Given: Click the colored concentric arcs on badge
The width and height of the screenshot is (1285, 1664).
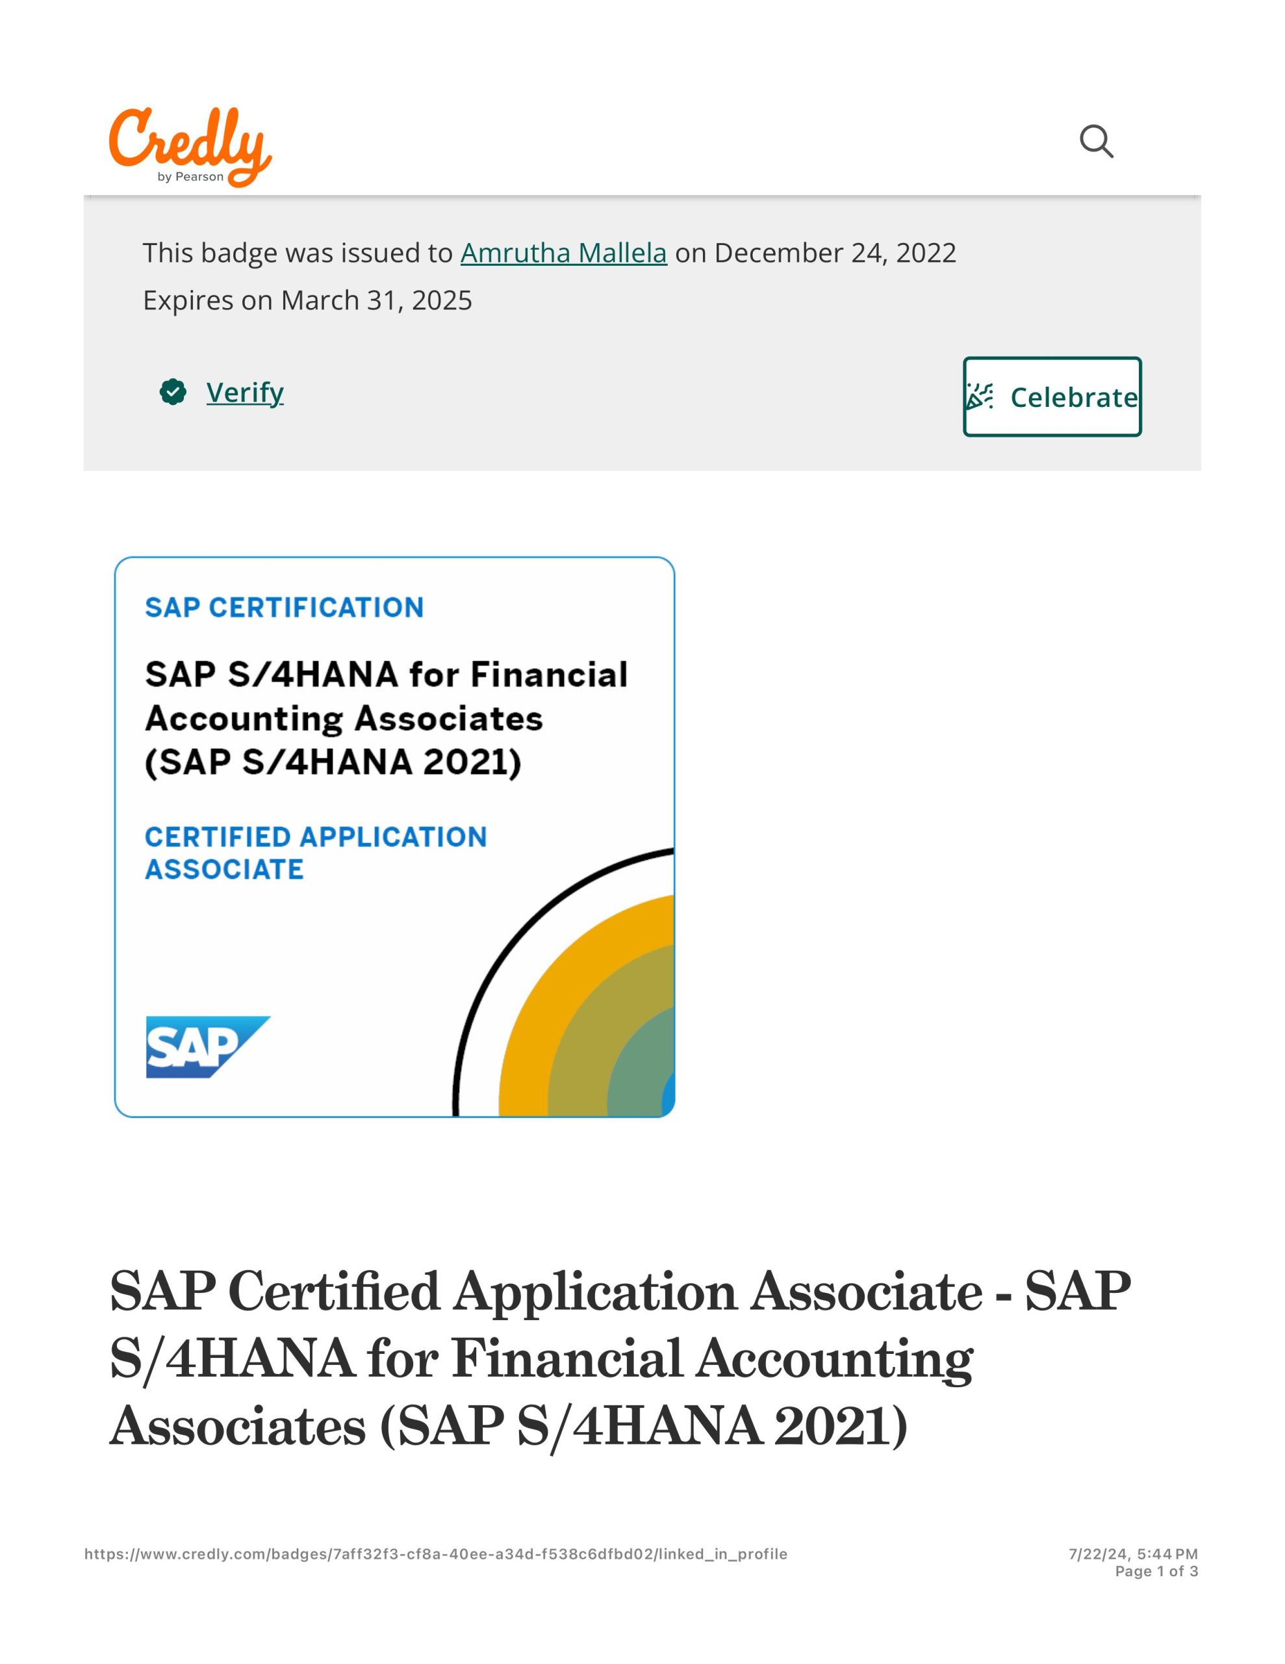Looking at the screenshot, I should tap(587, 1006).
